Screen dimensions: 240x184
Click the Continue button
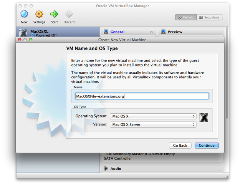(207, 146)
